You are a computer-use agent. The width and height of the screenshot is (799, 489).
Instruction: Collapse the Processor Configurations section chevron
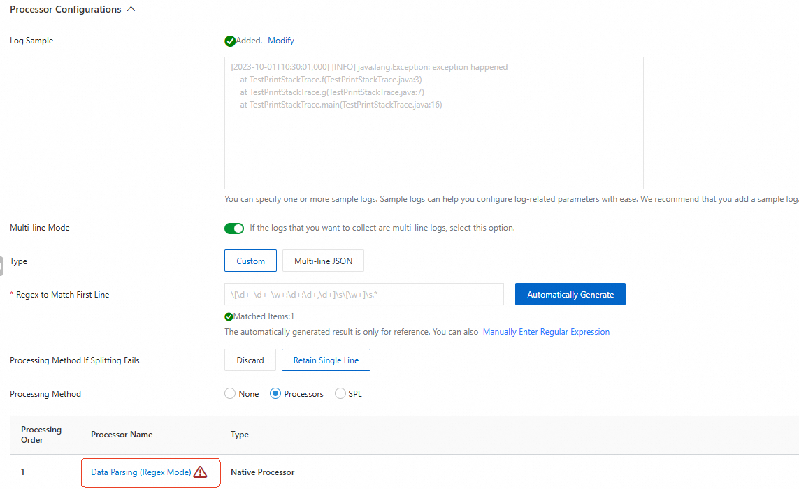pos(131,9)
